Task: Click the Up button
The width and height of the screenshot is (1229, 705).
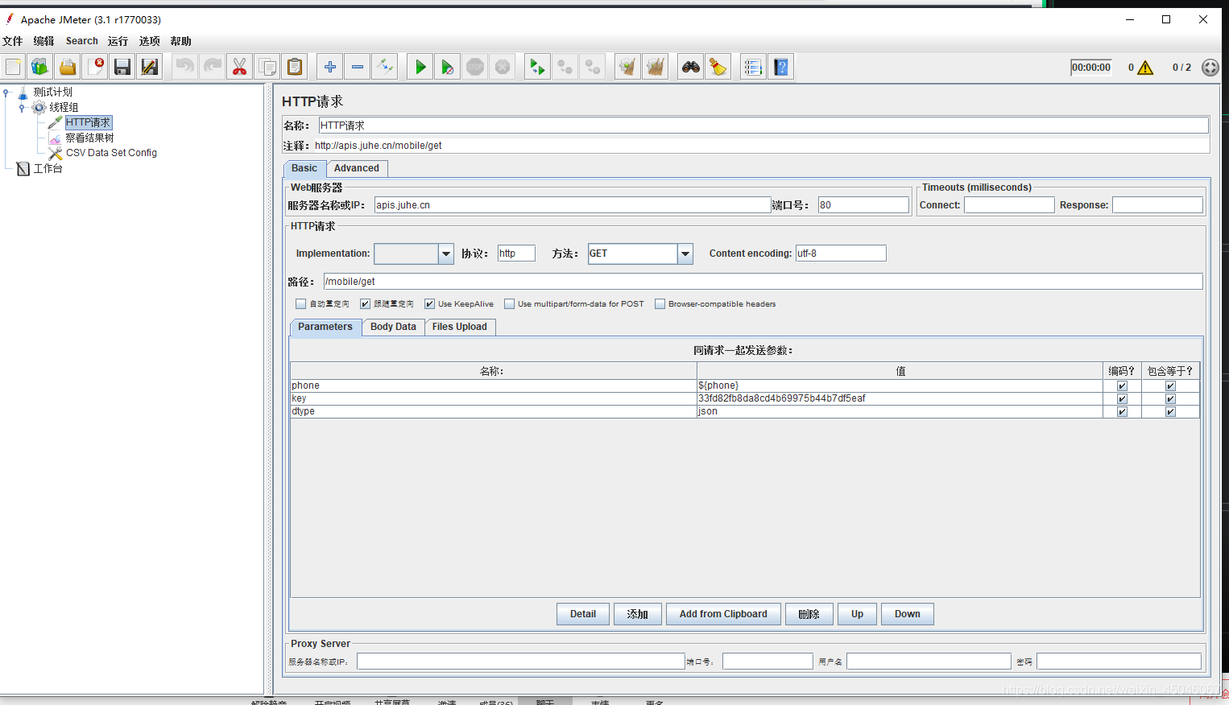Action: pos(858,614)
